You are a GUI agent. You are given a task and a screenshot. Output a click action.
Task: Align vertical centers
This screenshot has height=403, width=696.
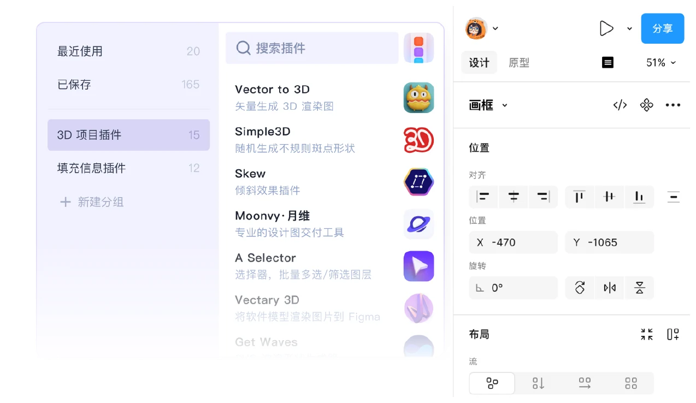coord(609,197)
